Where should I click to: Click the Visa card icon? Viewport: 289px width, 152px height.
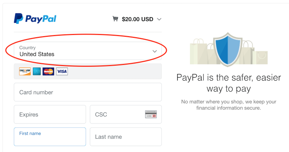click(x=62, y=71)
